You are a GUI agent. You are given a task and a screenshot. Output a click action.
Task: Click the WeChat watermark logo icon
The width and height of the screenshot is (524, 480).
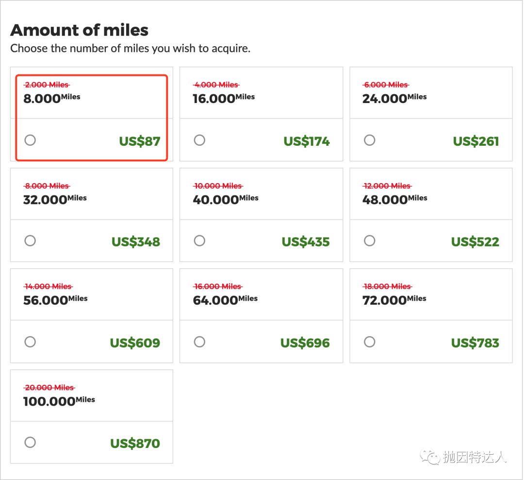pyautogui.click(x=430, y=457)
